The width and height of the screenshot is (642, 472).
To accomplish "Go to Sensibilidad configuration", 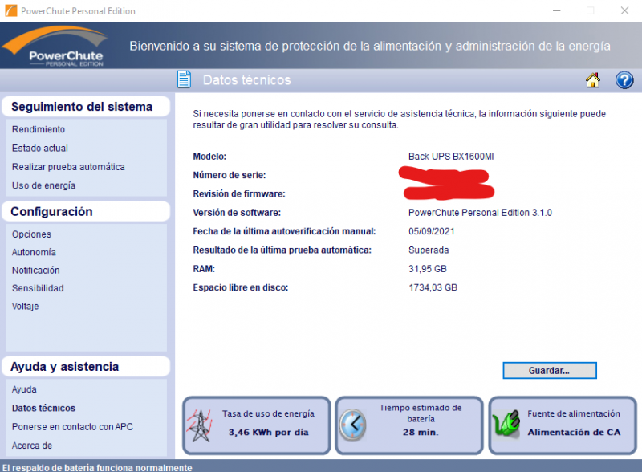I will click(38, 288).
